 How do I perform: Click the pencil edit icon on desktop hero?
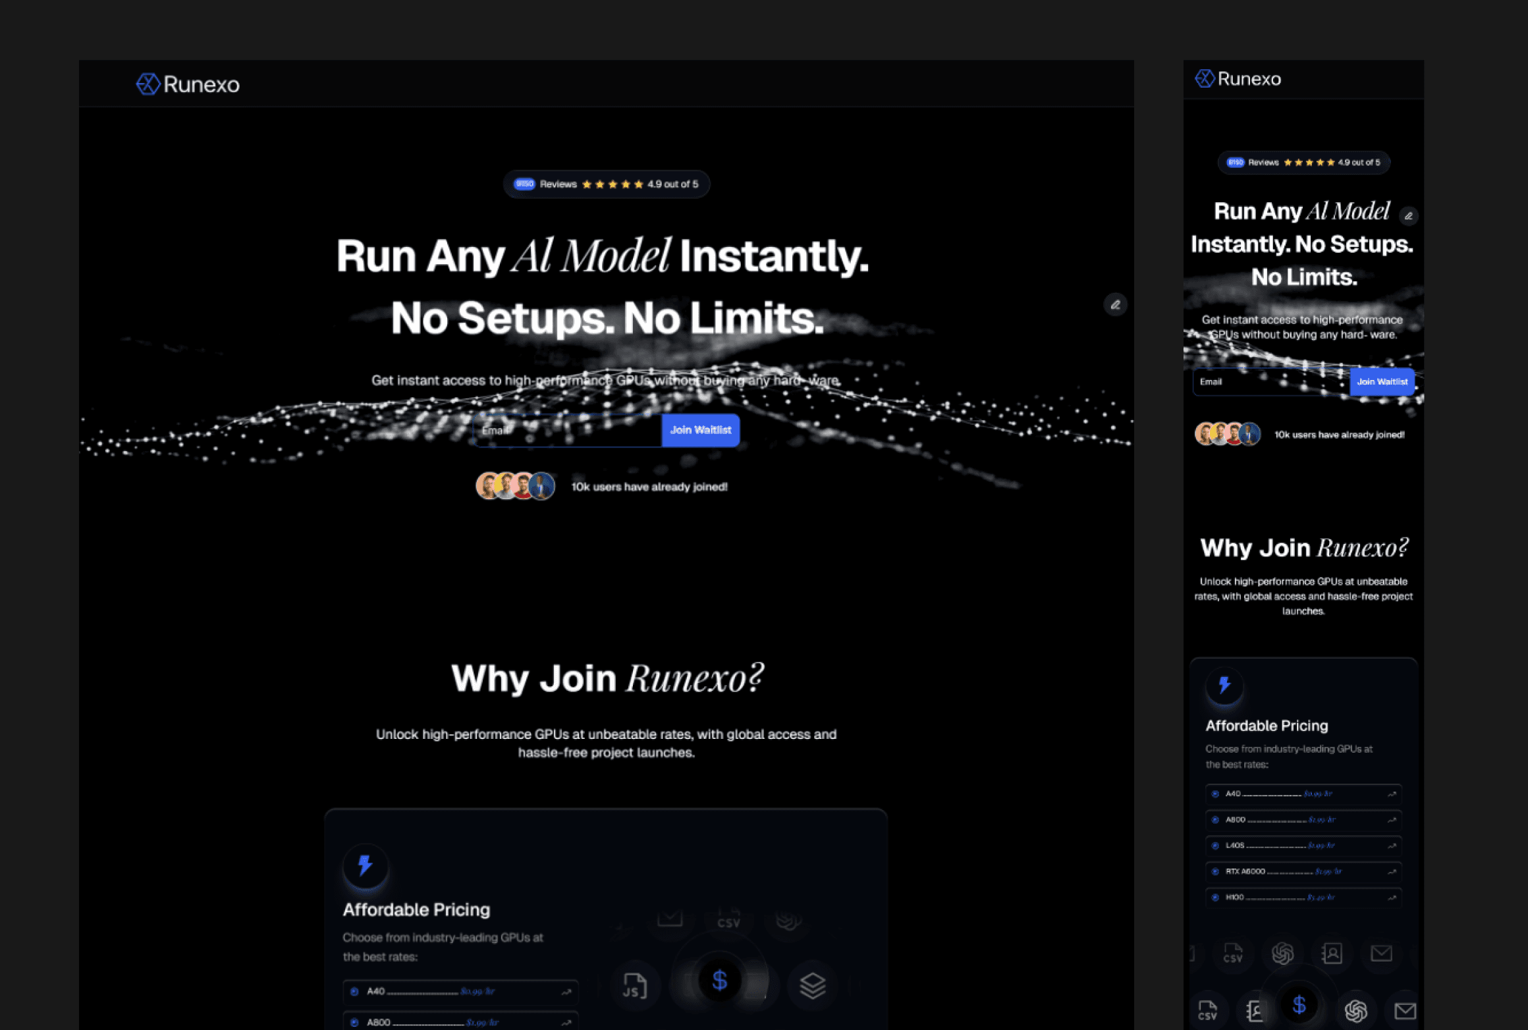pos(1115,305)
